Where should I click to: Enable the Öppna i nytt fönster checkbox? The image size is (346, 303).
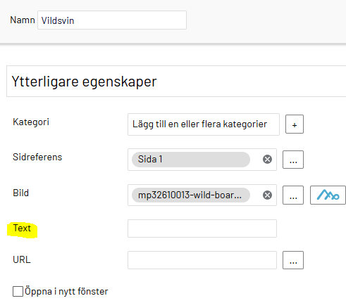[18, 291]
